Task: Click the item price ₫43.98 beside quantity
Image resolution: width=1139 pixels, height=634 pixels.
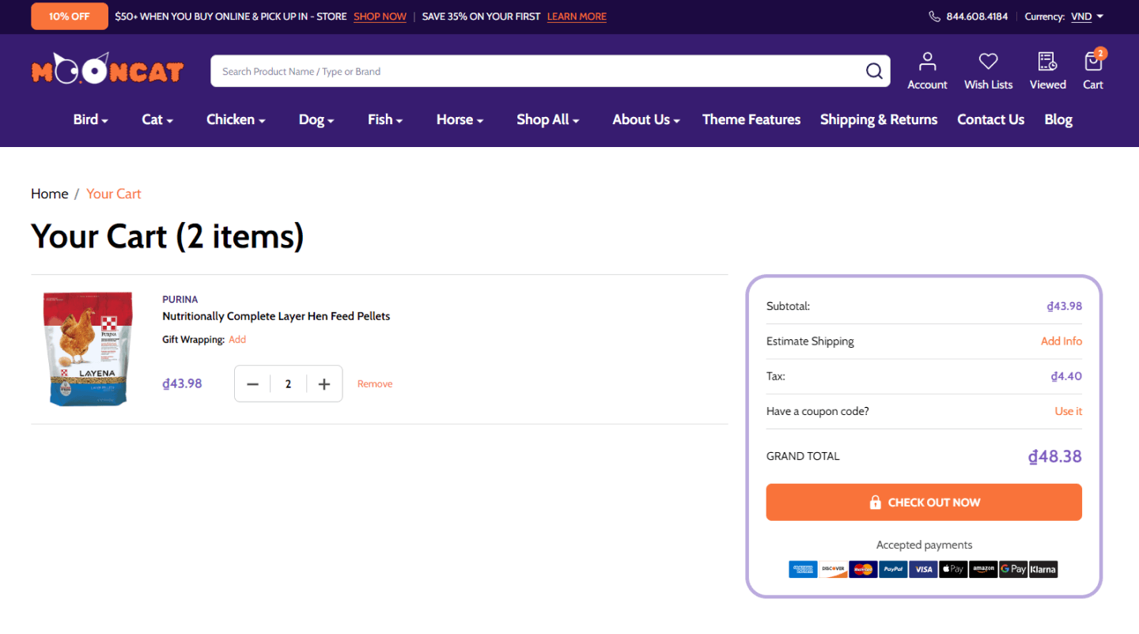Action: (182, 383)
